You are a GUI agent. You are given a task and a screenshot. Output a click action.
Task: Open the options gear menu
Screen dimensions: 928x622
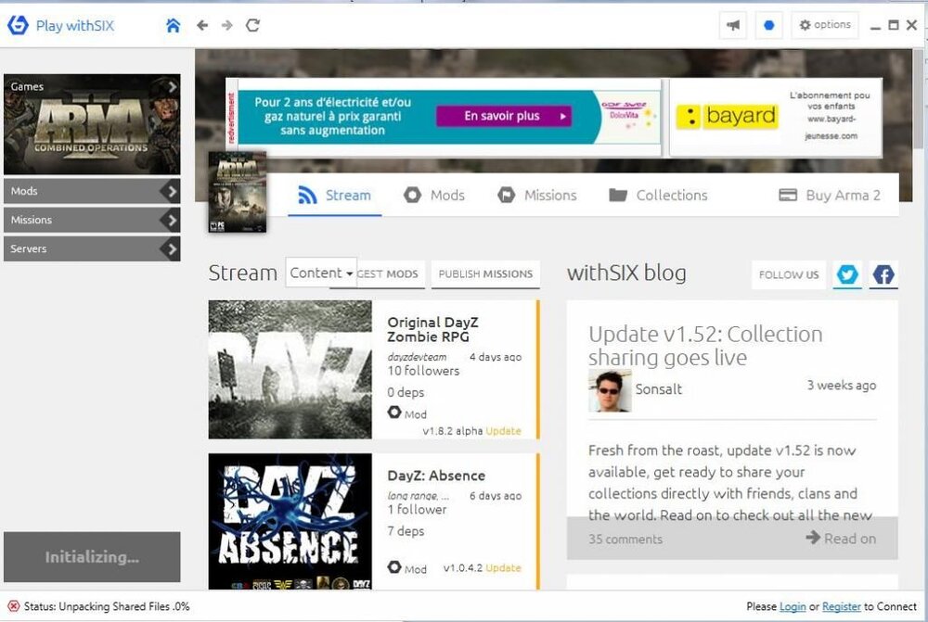(824, 25)
